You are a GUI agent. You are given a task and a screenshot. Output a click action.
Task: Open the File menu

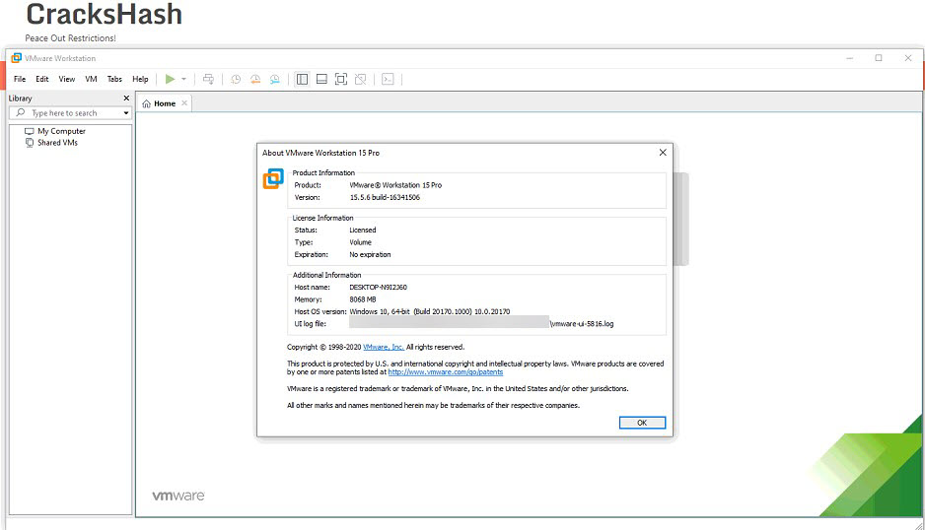point(20,79)
